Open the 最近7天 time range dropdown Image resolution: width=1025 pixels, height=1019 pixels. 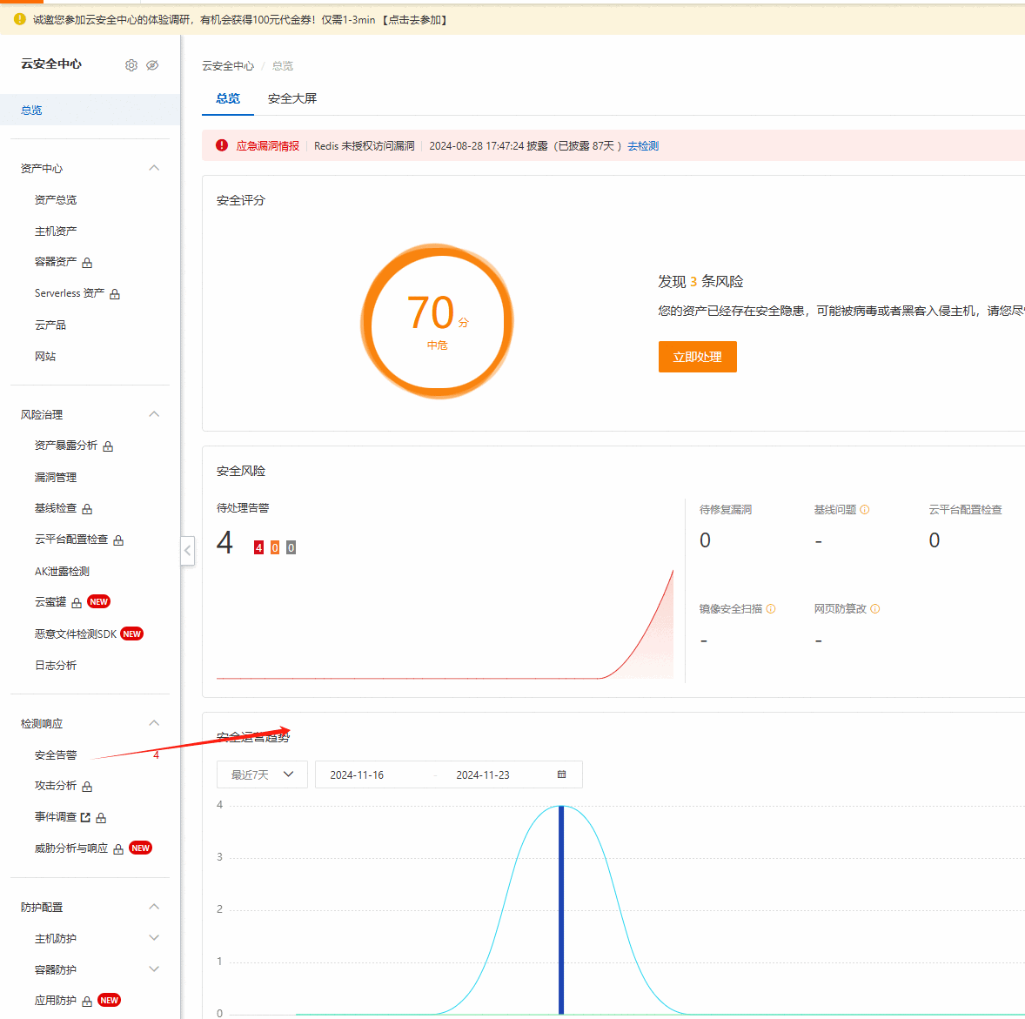pos(262,774)
